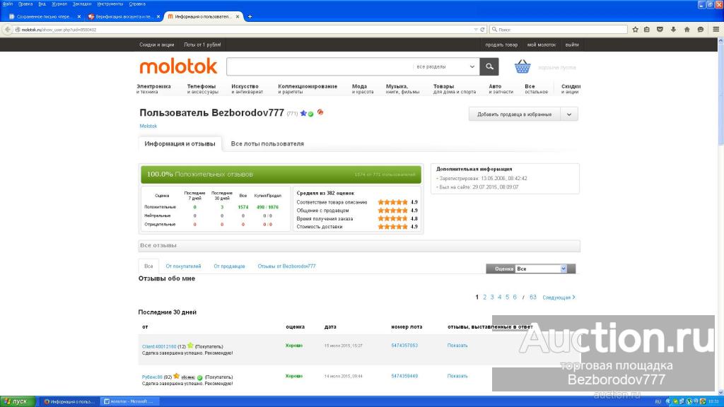The width and height of the screenshot is (724, 407).
Task: Open the shopping basket icon
Action: click(522, 67)
